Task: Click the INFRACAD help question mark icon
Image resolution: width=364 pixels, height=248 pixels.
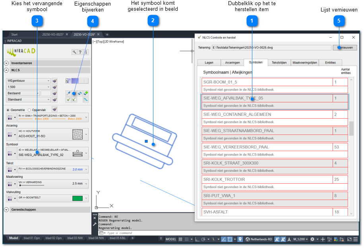Action: pos(80,52)
